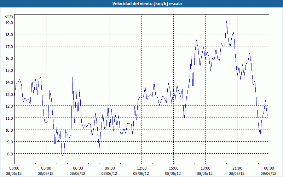This screenshot has height=177, width=283.
Task: Select the '18:00' time label
Action: click(x=205, y=169)
